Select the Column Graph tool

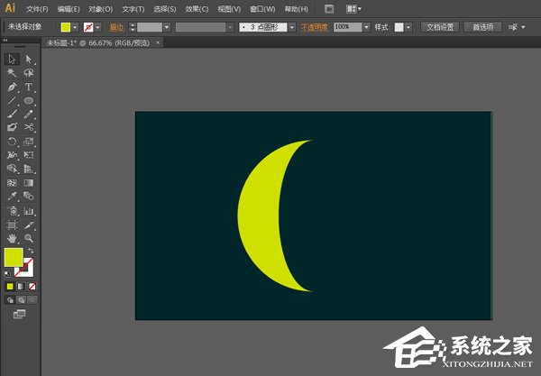(29, 211)
